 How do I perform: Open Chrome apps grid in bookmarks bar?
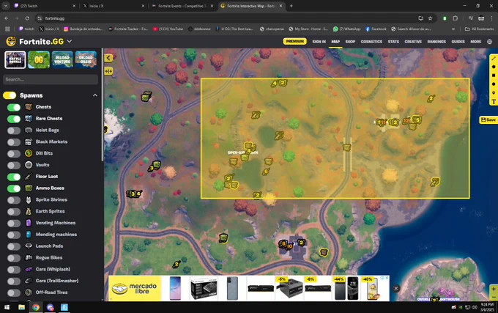point(7,29)
